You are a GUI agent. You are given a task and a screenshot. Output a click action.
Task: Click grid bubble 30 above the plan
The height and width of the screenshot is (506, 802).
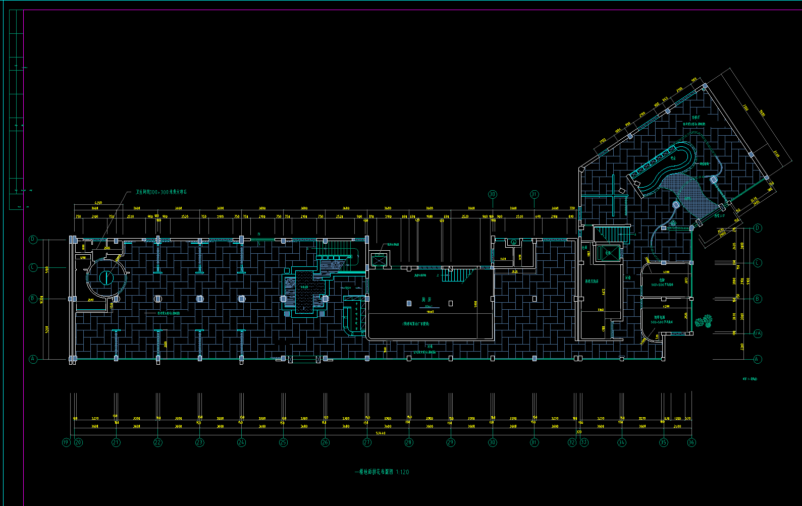pyautogui.click(x=492, y=194)
